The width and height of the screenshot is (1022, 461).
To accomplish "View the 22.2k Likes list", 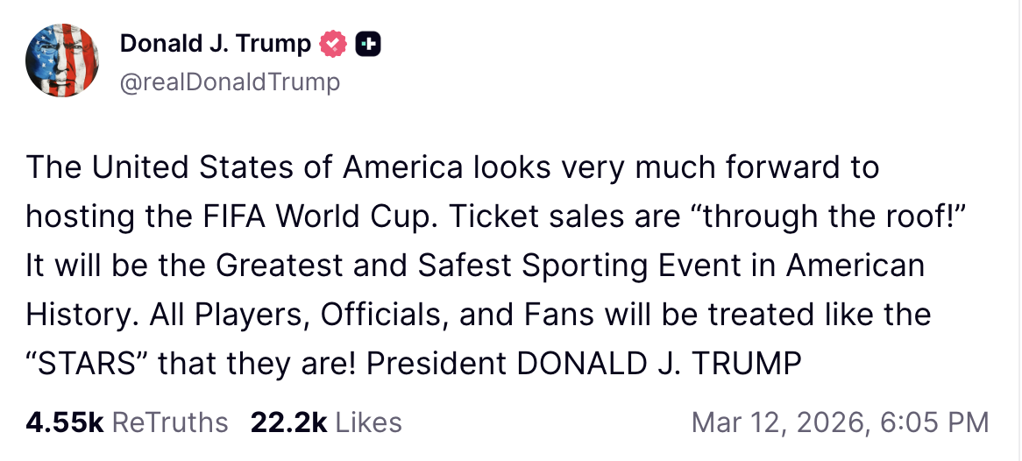I will [x=325, y=422].
